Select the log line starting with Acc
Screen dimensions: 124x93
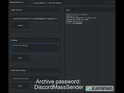point(74,21)
